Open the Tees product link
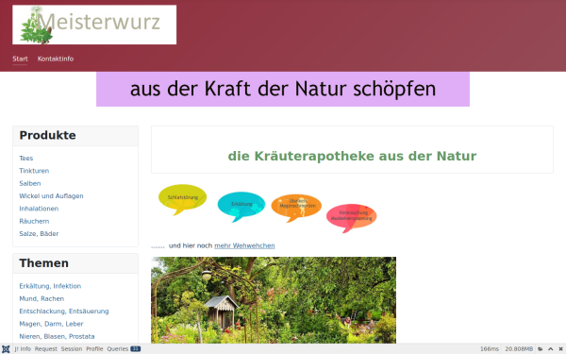Viewport: 566px width, 354px height. pyautogui.click(x=26, y=159)
